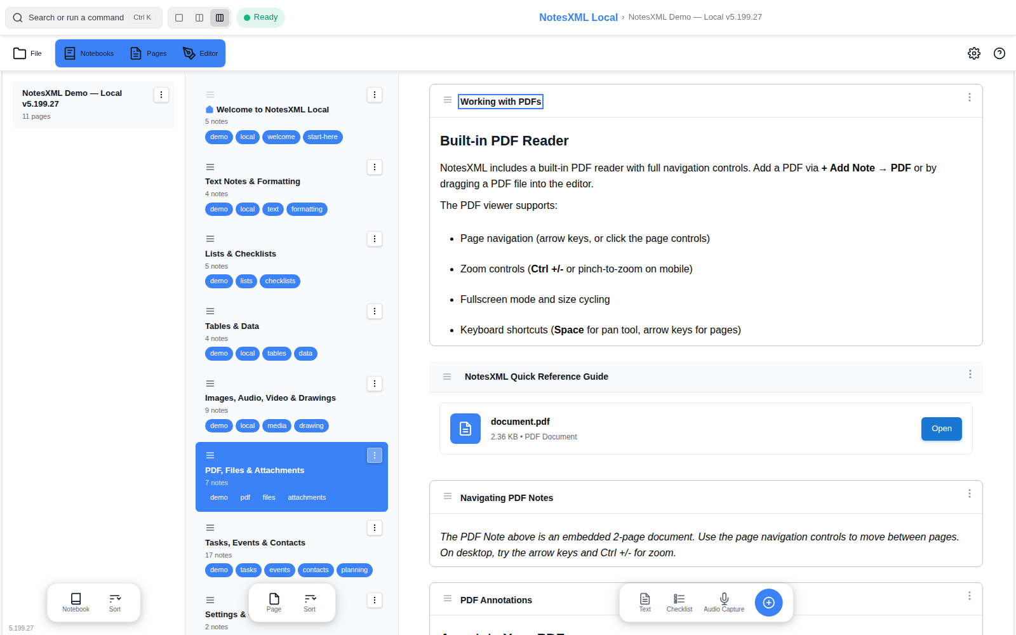Click drag handle of Tasks, Events & Contacts page
Image resolution: width=1016 pixels, height=635 pixels.
pos(210,528)
